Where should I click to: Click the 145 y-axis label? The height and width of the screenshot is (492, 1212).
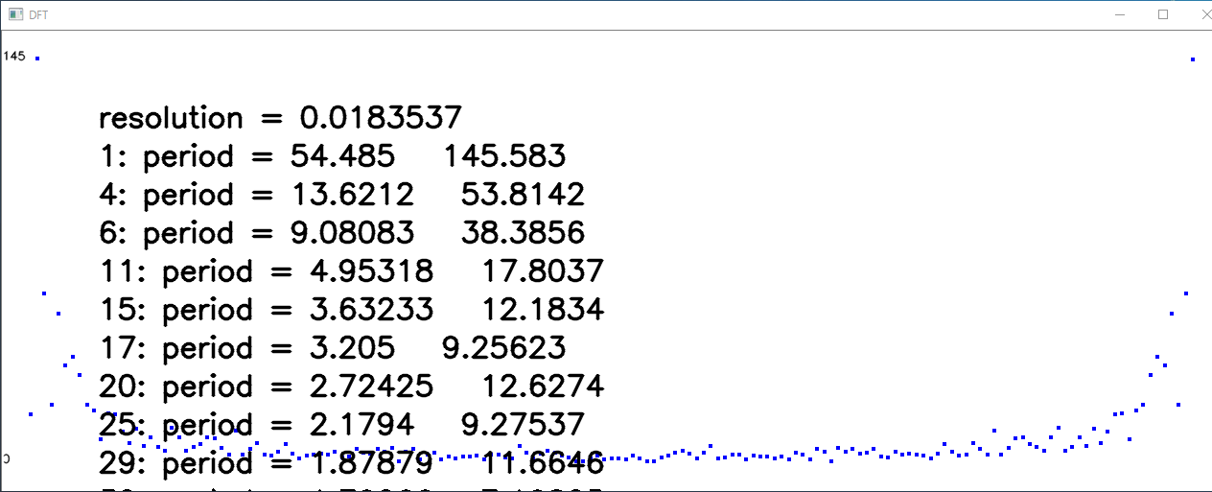pyautogui.click(x=13, y=57)
